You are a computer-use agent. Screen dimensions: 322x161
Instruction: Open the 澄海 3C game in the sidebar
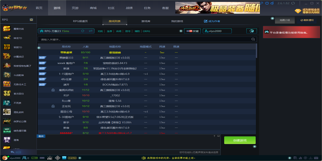coord(16,140)
